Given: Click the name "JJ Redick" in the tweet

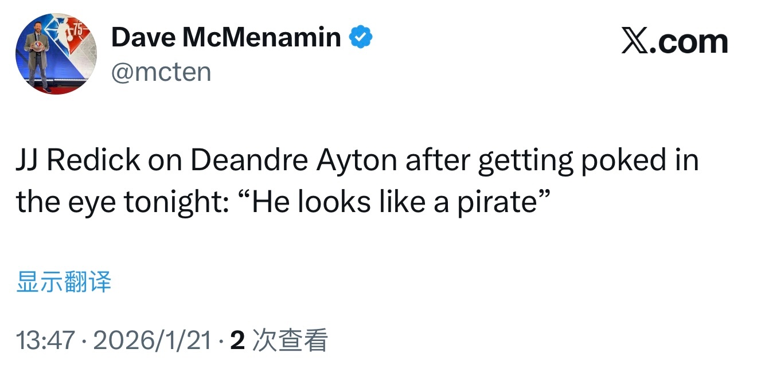Looking at the screenshot, I should 78,162.
